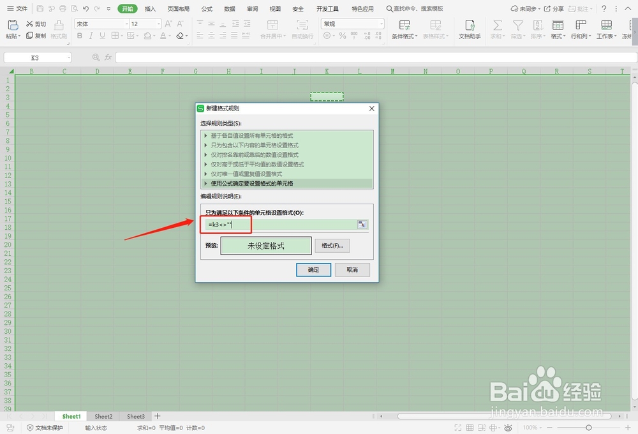This screenshot has height=434, width=638.
Task: Open the document assistant (文档助手)
Action: [x=470, y=29]
